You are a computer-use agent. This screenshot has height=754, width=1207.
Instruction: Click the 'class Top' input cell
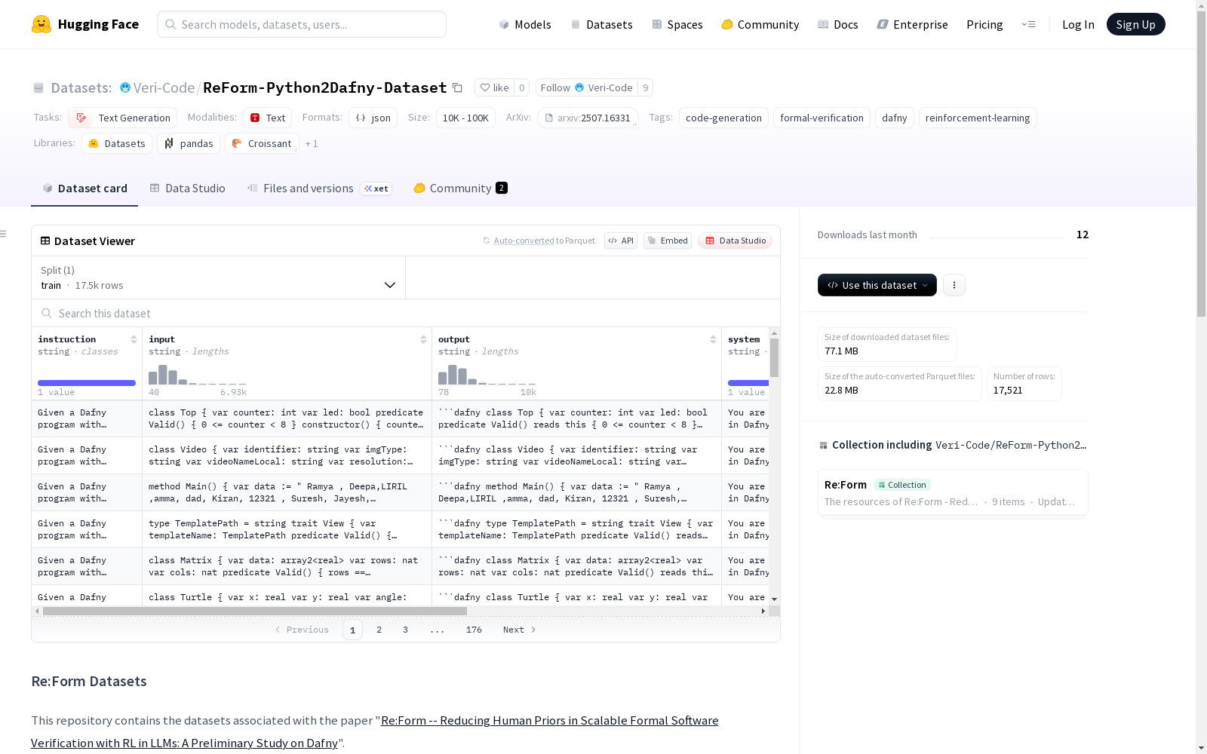pos(287,418)
